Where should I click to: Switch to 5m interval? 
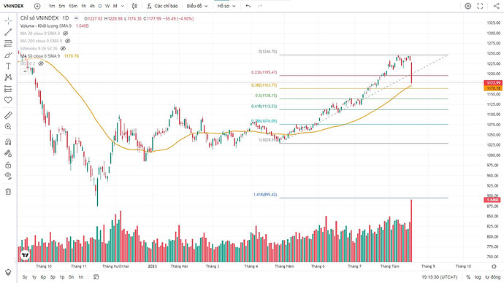pyautogui.click(x=62, y=6)
